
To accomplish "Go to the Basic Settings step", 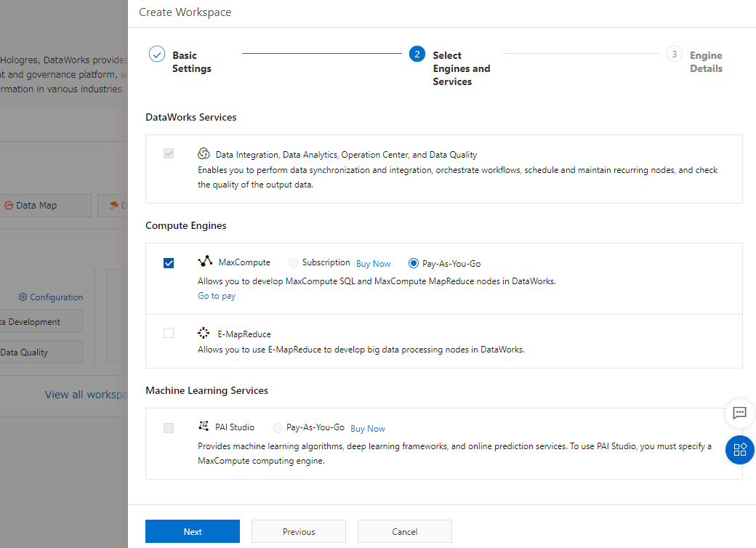I will 191,62.
